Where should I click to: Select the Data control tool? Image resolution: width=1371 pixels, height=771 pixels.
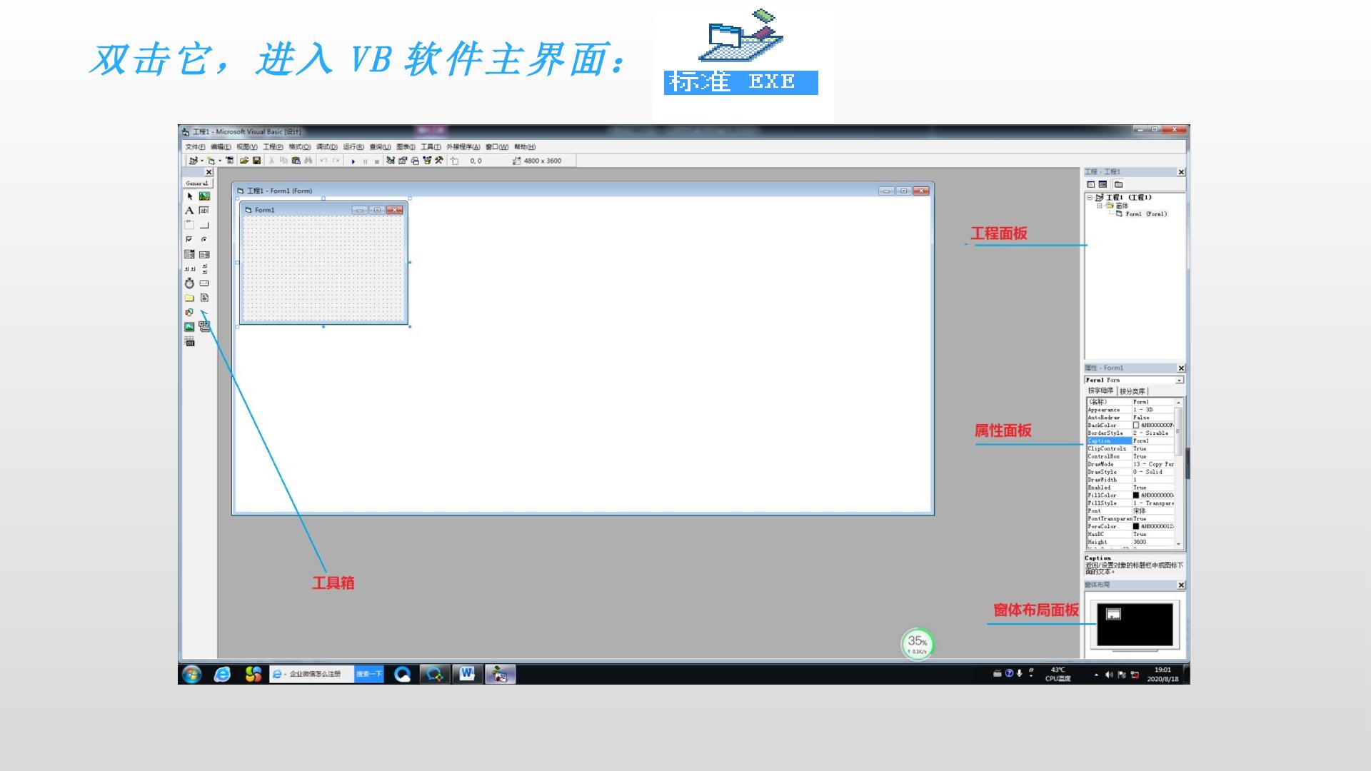pos(204,327)
